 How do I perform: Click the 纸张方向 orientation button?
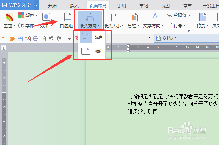(90, 21)
